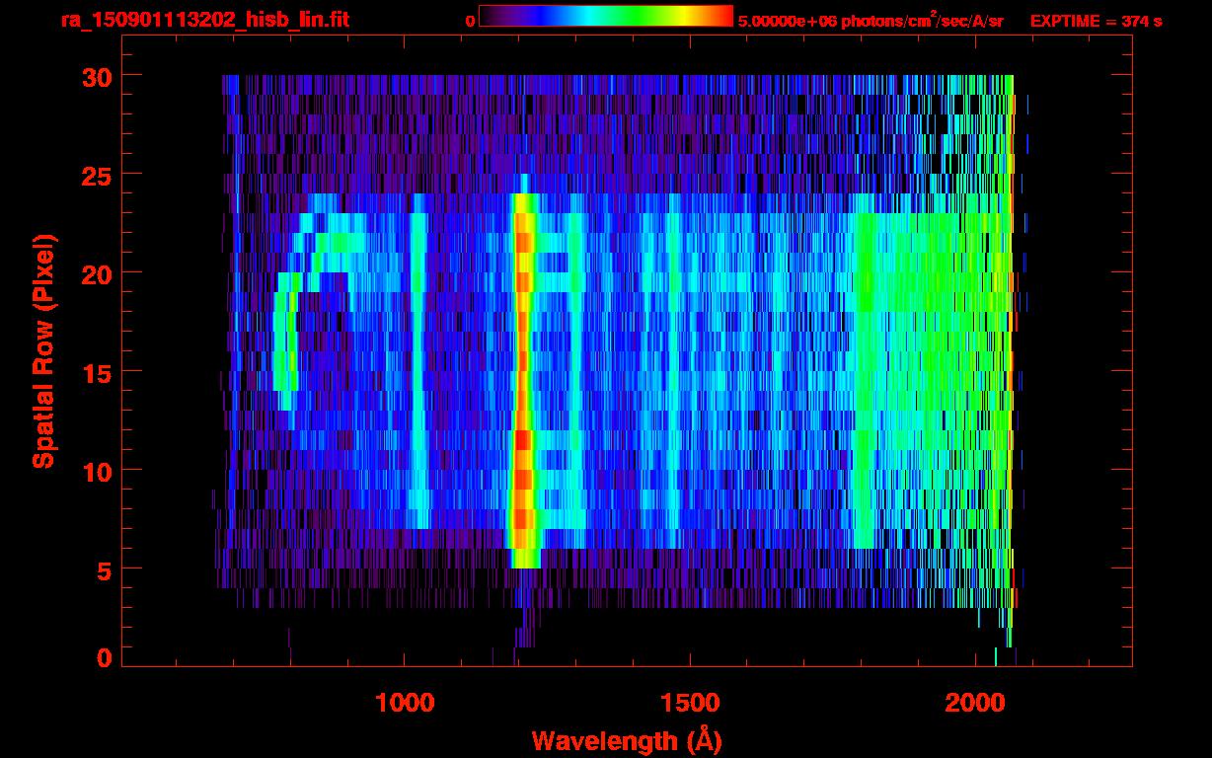
Task: Click the colorbar minimum value 0
Action: point(470,21)
